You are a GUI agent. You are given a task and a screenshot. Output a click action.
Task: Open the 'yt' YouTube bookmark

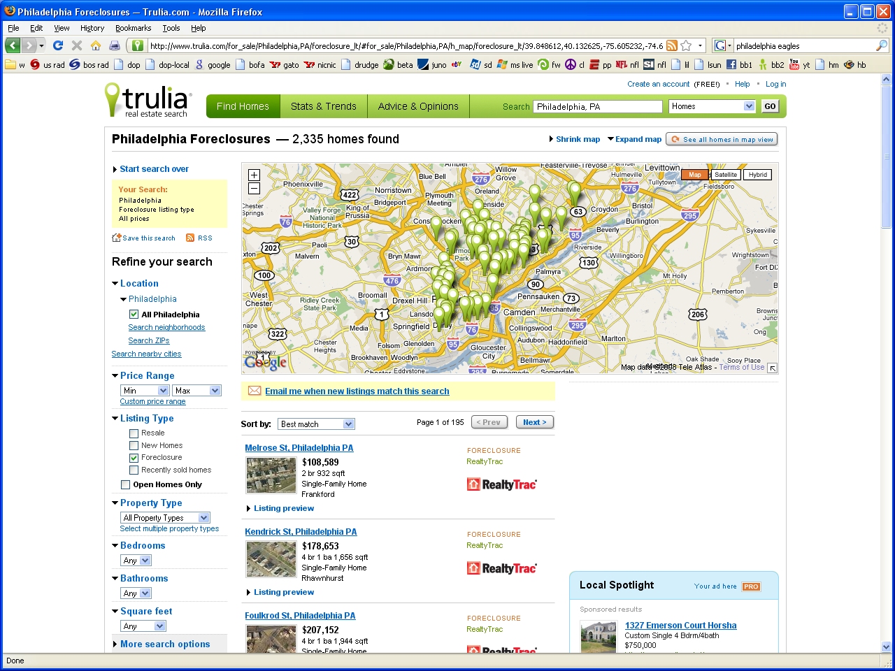pyautogui.click(x=799, y=64)
